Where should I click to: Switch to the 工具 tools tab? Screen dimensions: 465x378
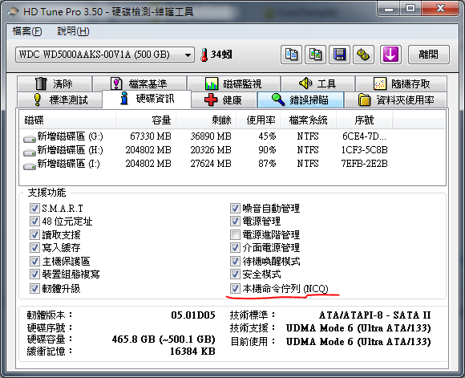click(x=317, y=83)
